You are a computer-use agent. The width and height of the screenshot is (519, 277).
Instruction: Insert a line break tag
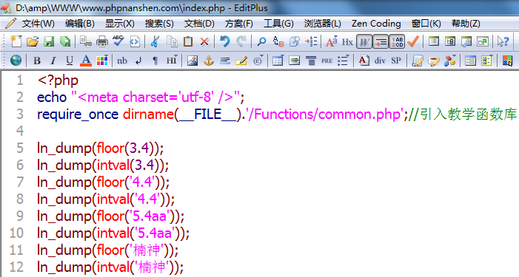click(138, 61)
